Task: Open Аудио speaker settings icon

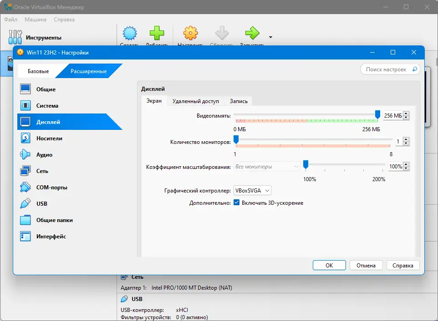Action: tap(25, 155)
